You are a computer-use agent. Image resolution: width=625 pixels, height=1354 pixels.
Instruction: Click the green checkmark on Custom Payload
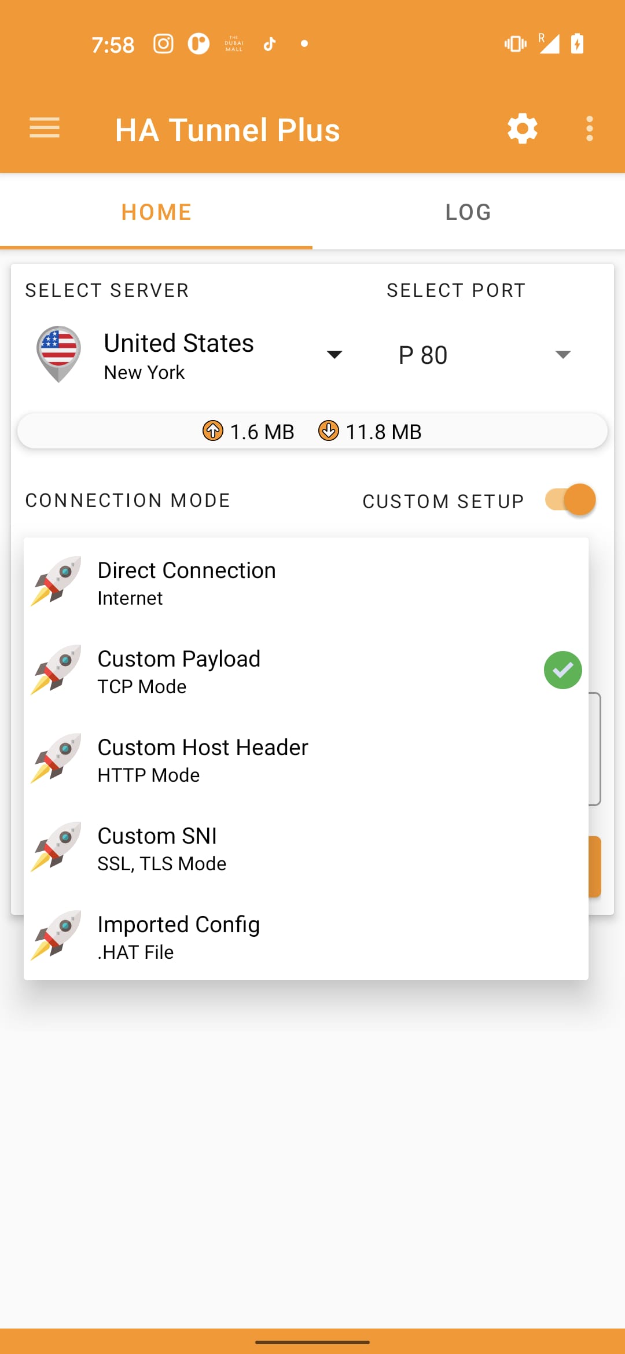click(562, 669)
